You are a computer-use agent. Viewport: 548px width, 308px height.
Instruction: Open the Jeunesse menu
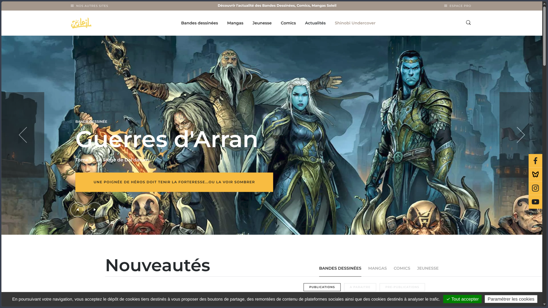[x=262, y=23]
